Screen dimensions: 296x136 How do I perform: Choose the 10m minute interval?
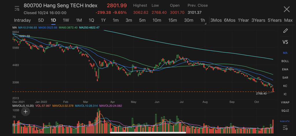click(157, 20)
